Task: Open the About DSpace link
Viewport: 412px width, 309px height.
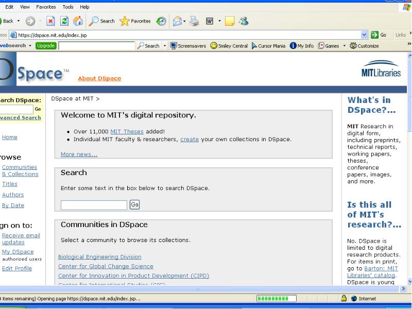Action: [99, 78]
